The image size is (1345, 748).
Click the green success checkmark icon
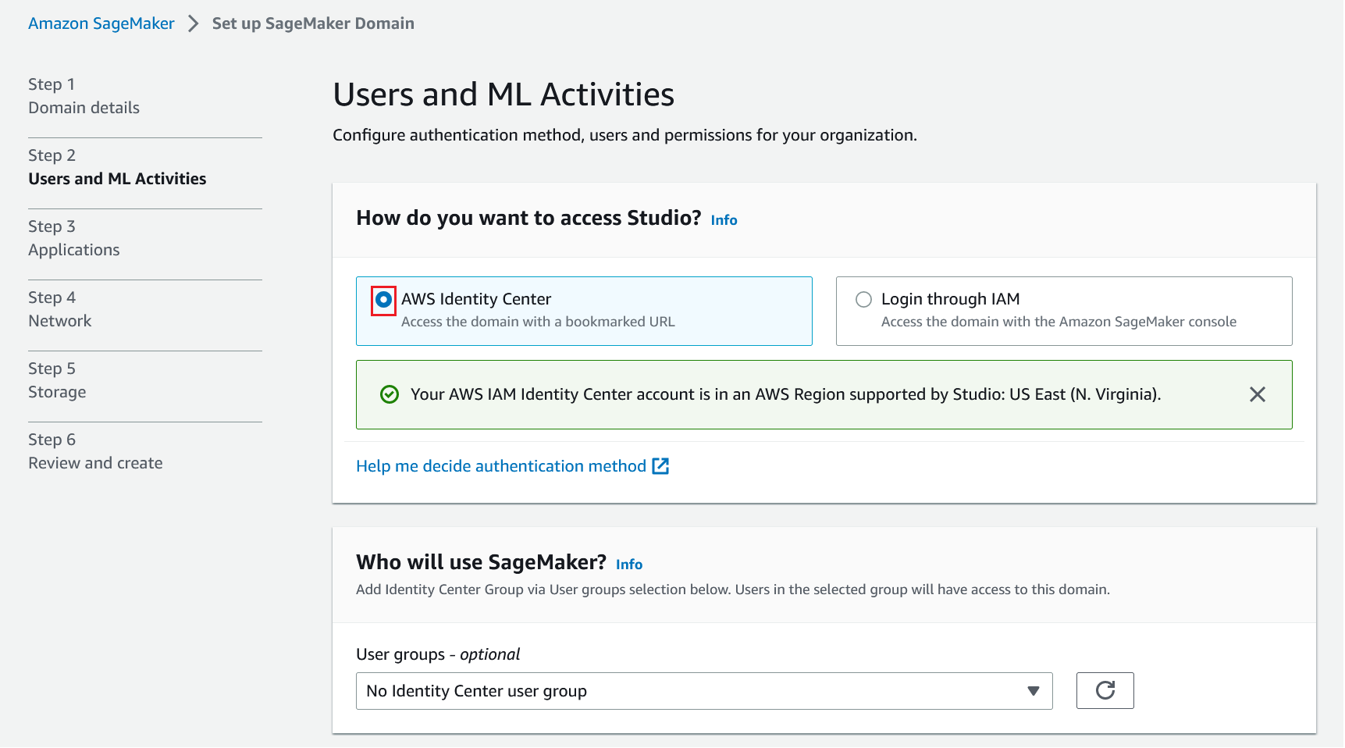(x=389, y=394)
